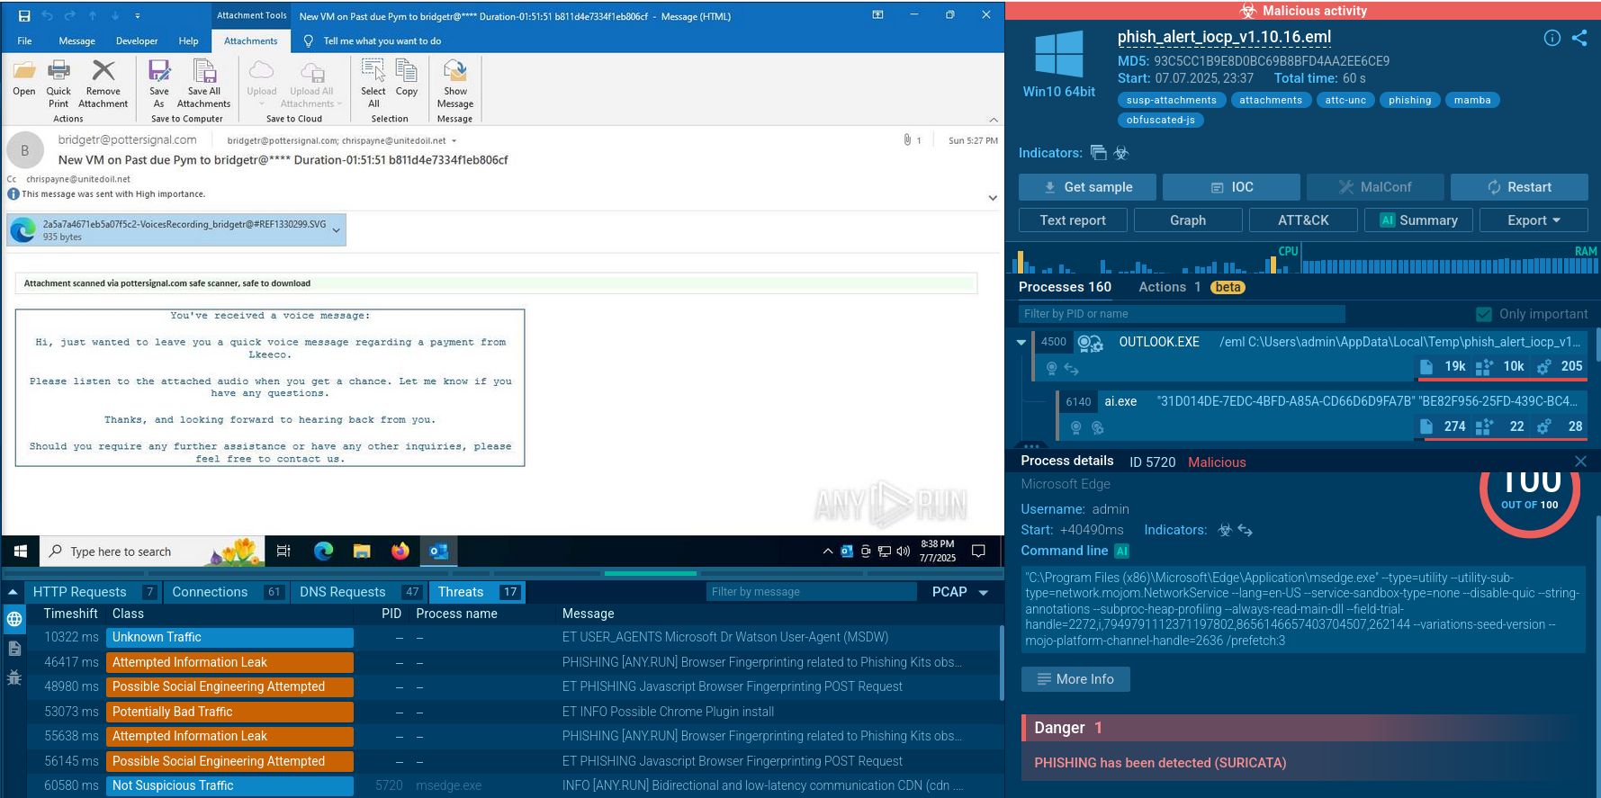Image resolution: width=1601 pixels, height=798 pixels.
Task: Switch to the DNS Requests tab
Action: pos(342,592)
